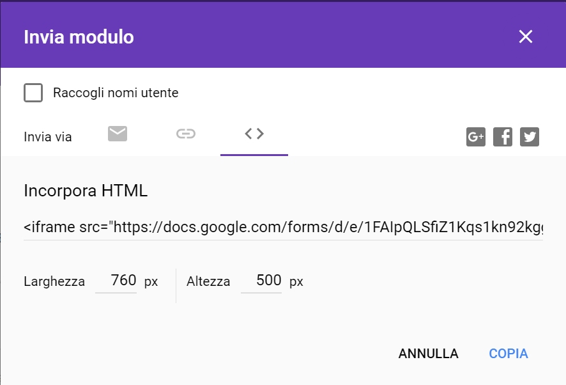Close the Invia modulo dialog

pyautogui.click(x=526, y=37)
